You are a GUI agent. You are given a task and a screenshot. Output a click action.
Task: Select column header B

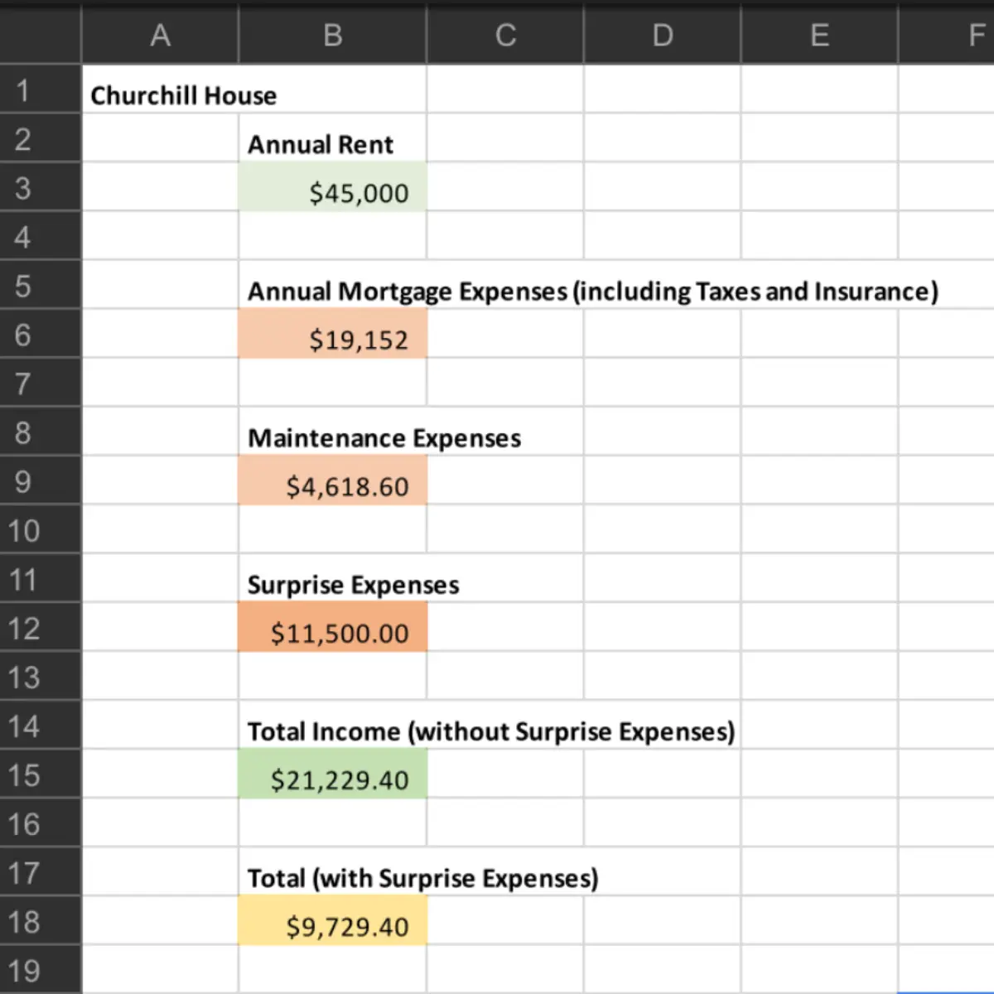pyautogui.click(x=331, y=35)
